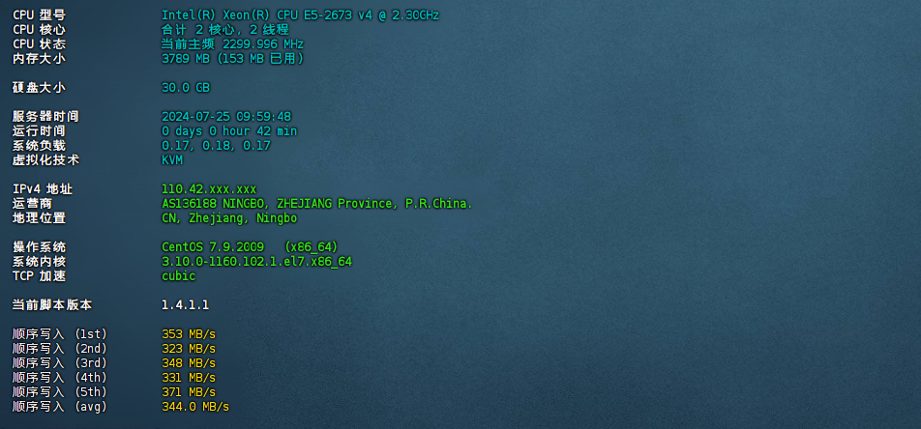The image size is (921, 429).
Task: Select the third sequential write result 348 MB/s
Action: (x=189, y=362)
